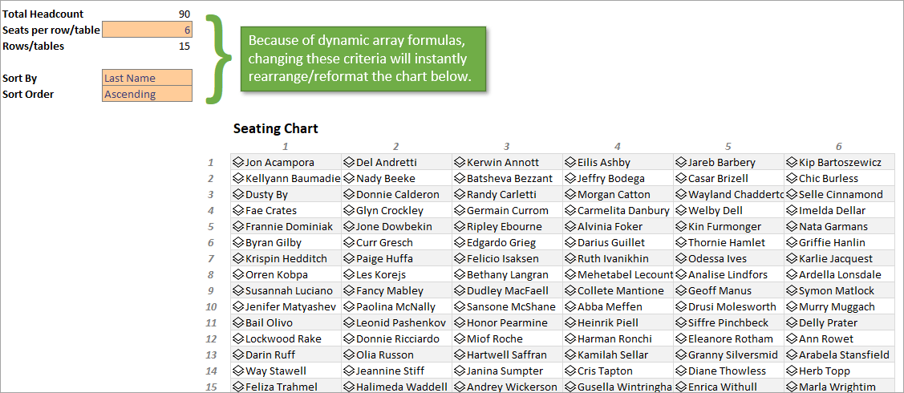Open the Sort By dropdown showing Last Name

[x=148, y=78]
